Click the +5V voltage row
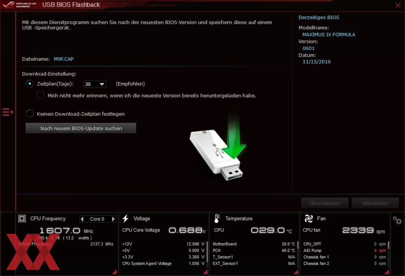The height and width of the screenshot is (276, 405). [163, 250]
